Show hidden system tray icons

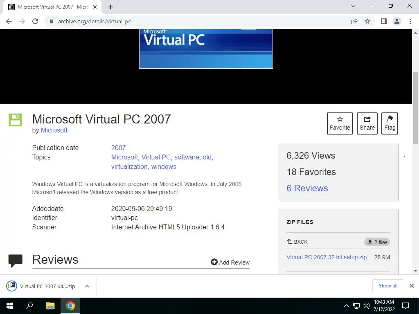click(346, 306)
